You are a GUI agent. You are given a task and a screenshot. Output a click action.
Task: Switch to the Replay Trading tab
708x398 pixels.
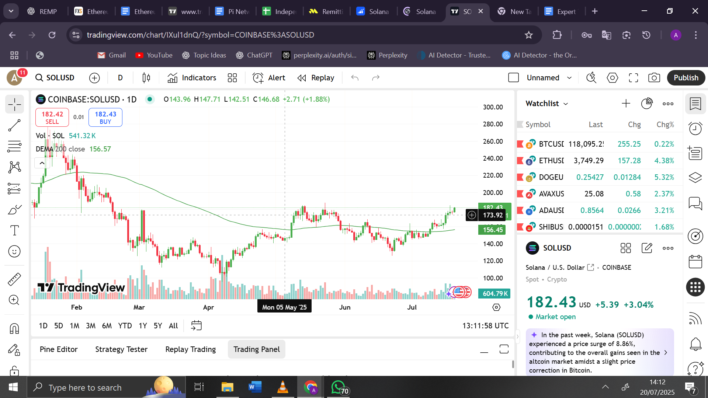[191, 349]
